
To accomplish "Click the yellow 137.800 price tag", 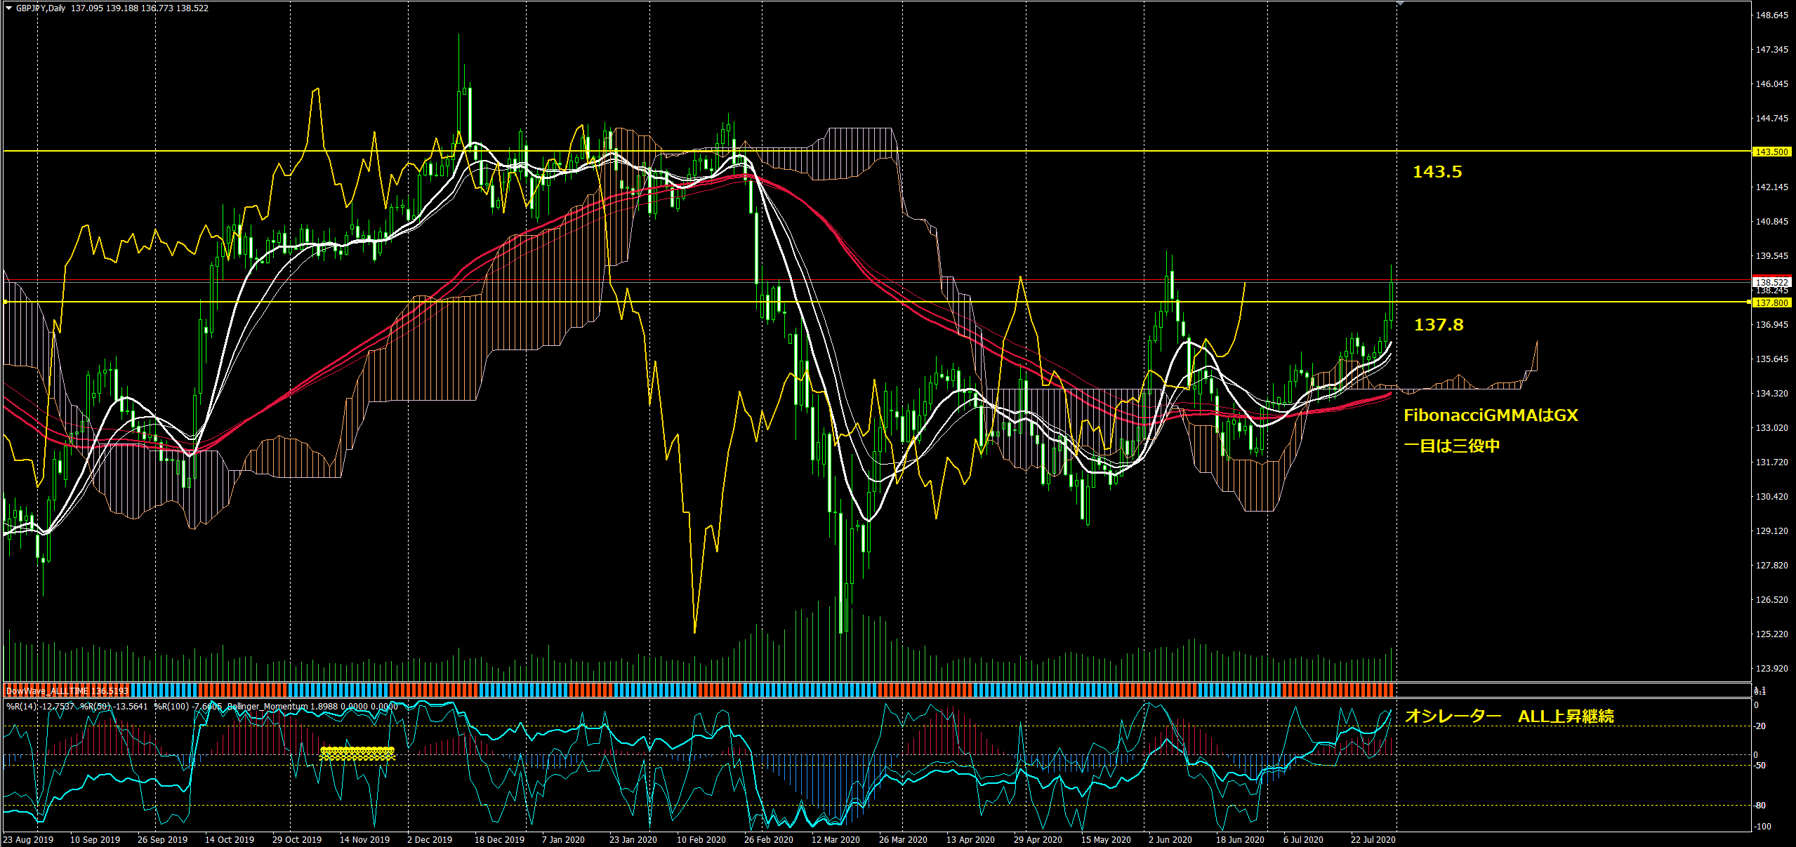I will click(1771, 302).
